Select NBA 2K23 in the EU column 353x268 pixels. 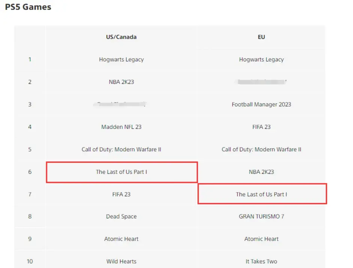click(261, 172)
